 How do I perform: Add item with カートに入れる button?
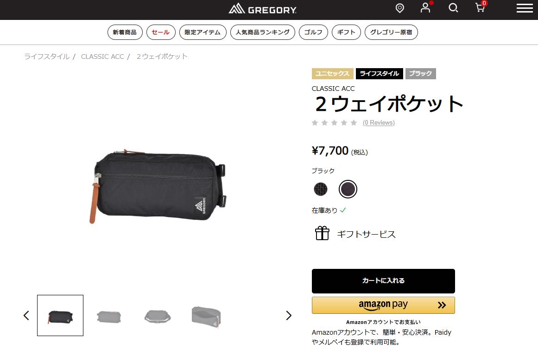coord(383,280)
